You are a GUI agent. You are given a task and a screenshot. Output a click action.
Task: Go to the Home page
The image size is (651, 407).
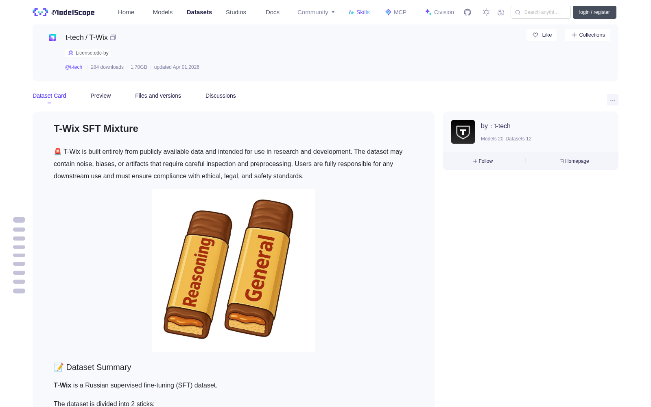[126, 12]
